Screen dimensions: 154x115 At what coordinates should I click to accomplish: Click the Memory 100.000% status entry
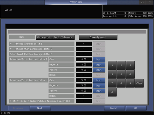(x=141, y=13)
